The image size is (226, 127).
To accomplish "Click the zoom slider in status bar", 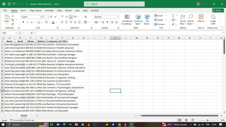I will (x=208, y=120).
